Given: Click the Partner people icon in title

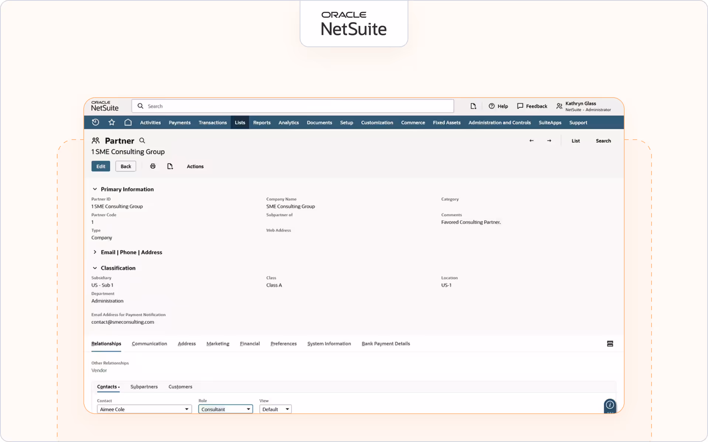Looking at the screenshot, I should tap(96, 140).
